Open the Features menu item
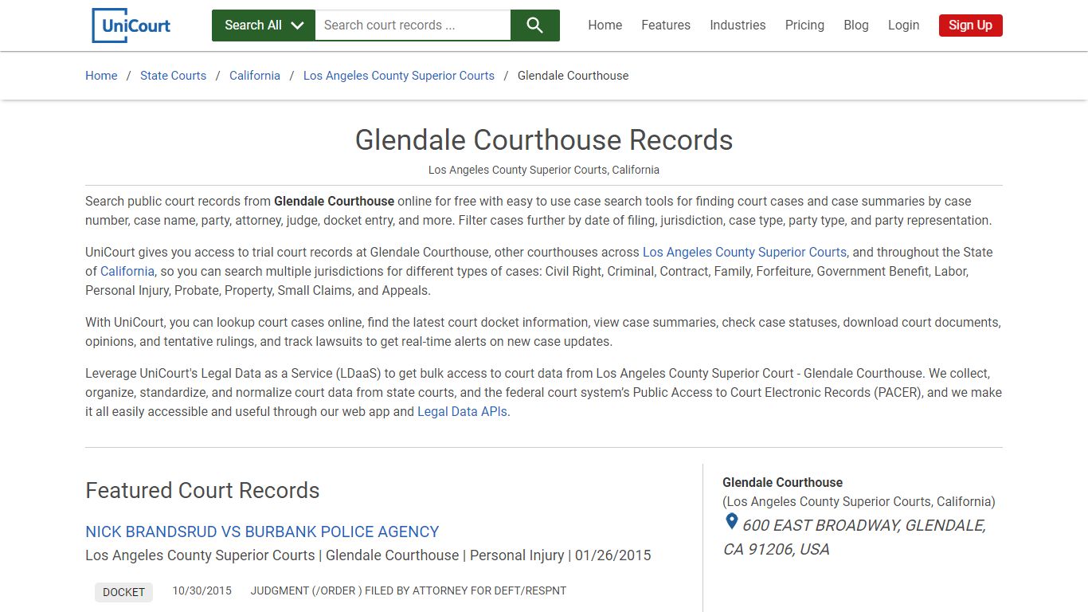The image size is (1088, 612). [x=666, y=25]
